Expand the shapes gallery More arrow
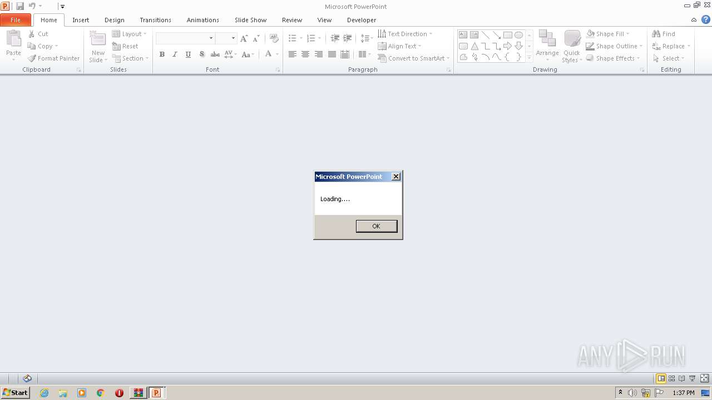Image resolution: width=712 pixels, height=400 pixels. (529, 57)
